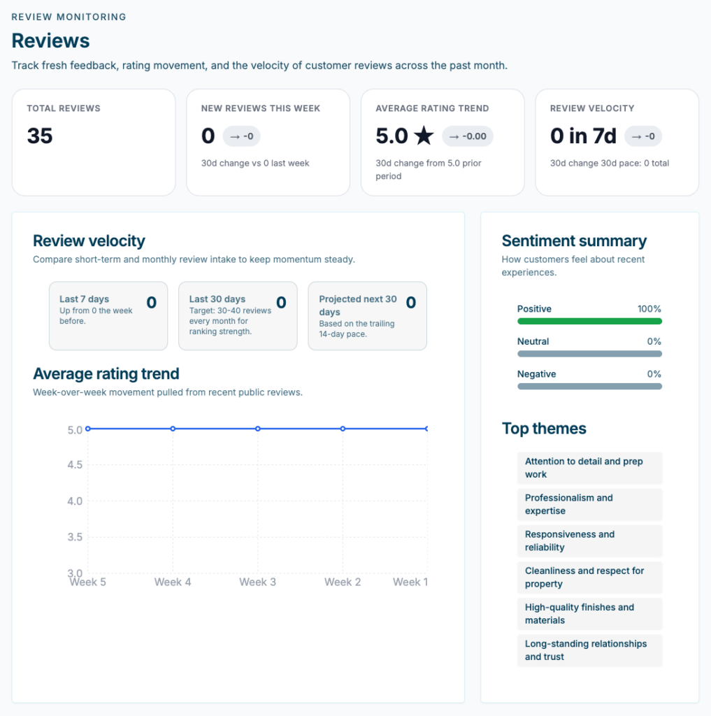This screenshot has width=711, height=716.
Task: Click the Cleanliness and respect for property theme
Action: coord(589,577)
